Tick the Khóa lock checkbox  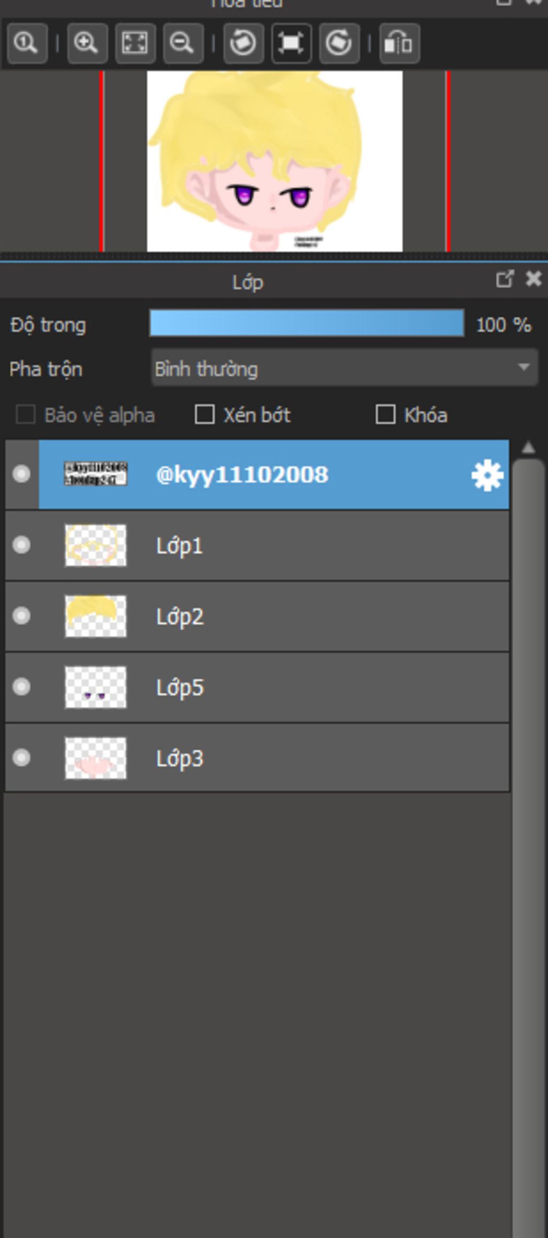385,415
